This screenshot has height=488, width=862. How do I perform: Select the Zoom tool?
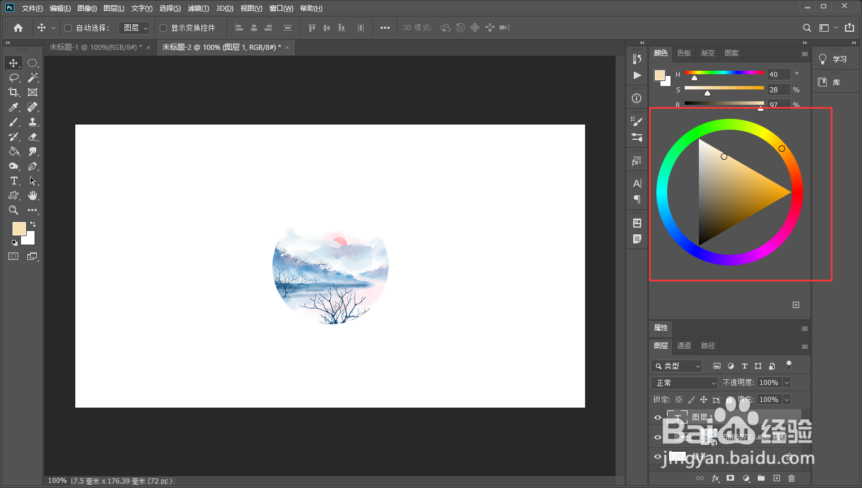(14, 210)
